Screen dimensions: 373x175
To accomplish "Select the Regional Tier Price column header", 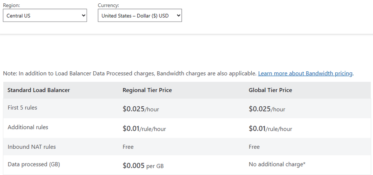I will point(147,90).
